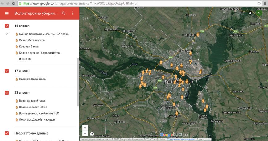268x141 pixels.
Task: Click the 2 км map scale indicator
Action: (204, 139)
